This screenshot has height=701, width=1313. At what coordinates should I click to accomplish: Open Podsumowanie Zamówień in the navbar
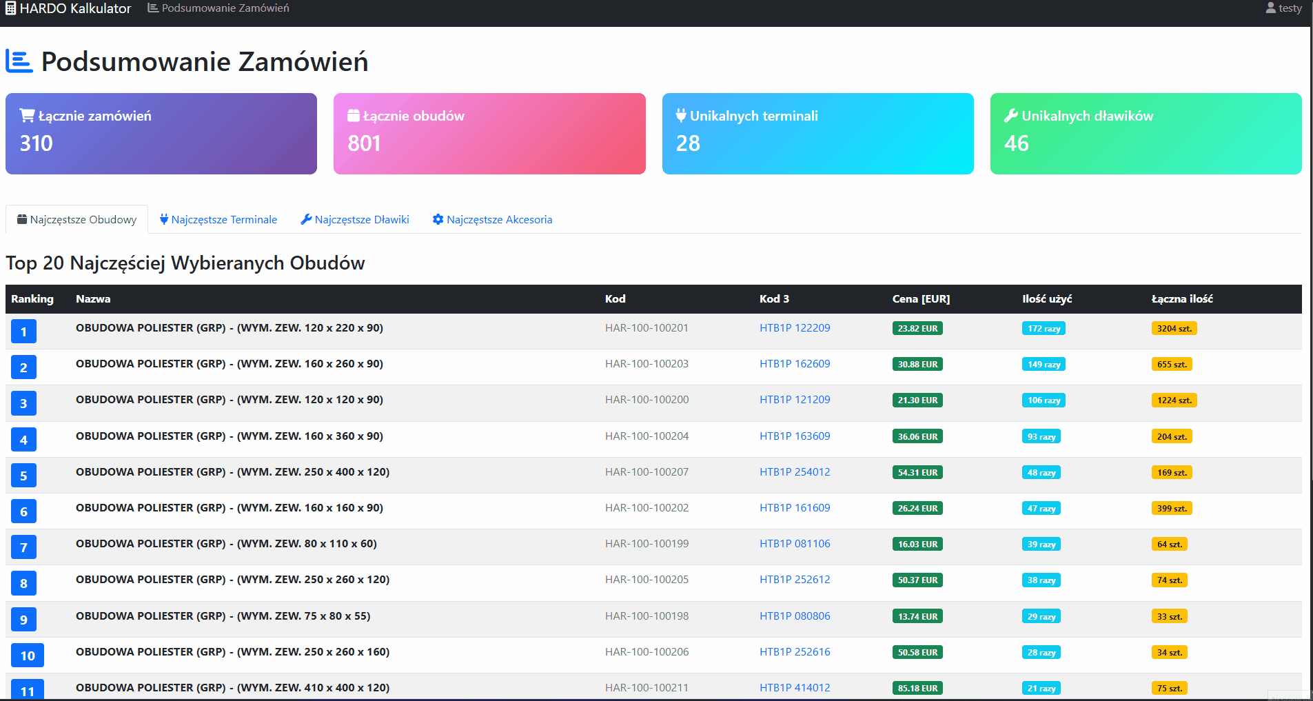pos(218,8)
